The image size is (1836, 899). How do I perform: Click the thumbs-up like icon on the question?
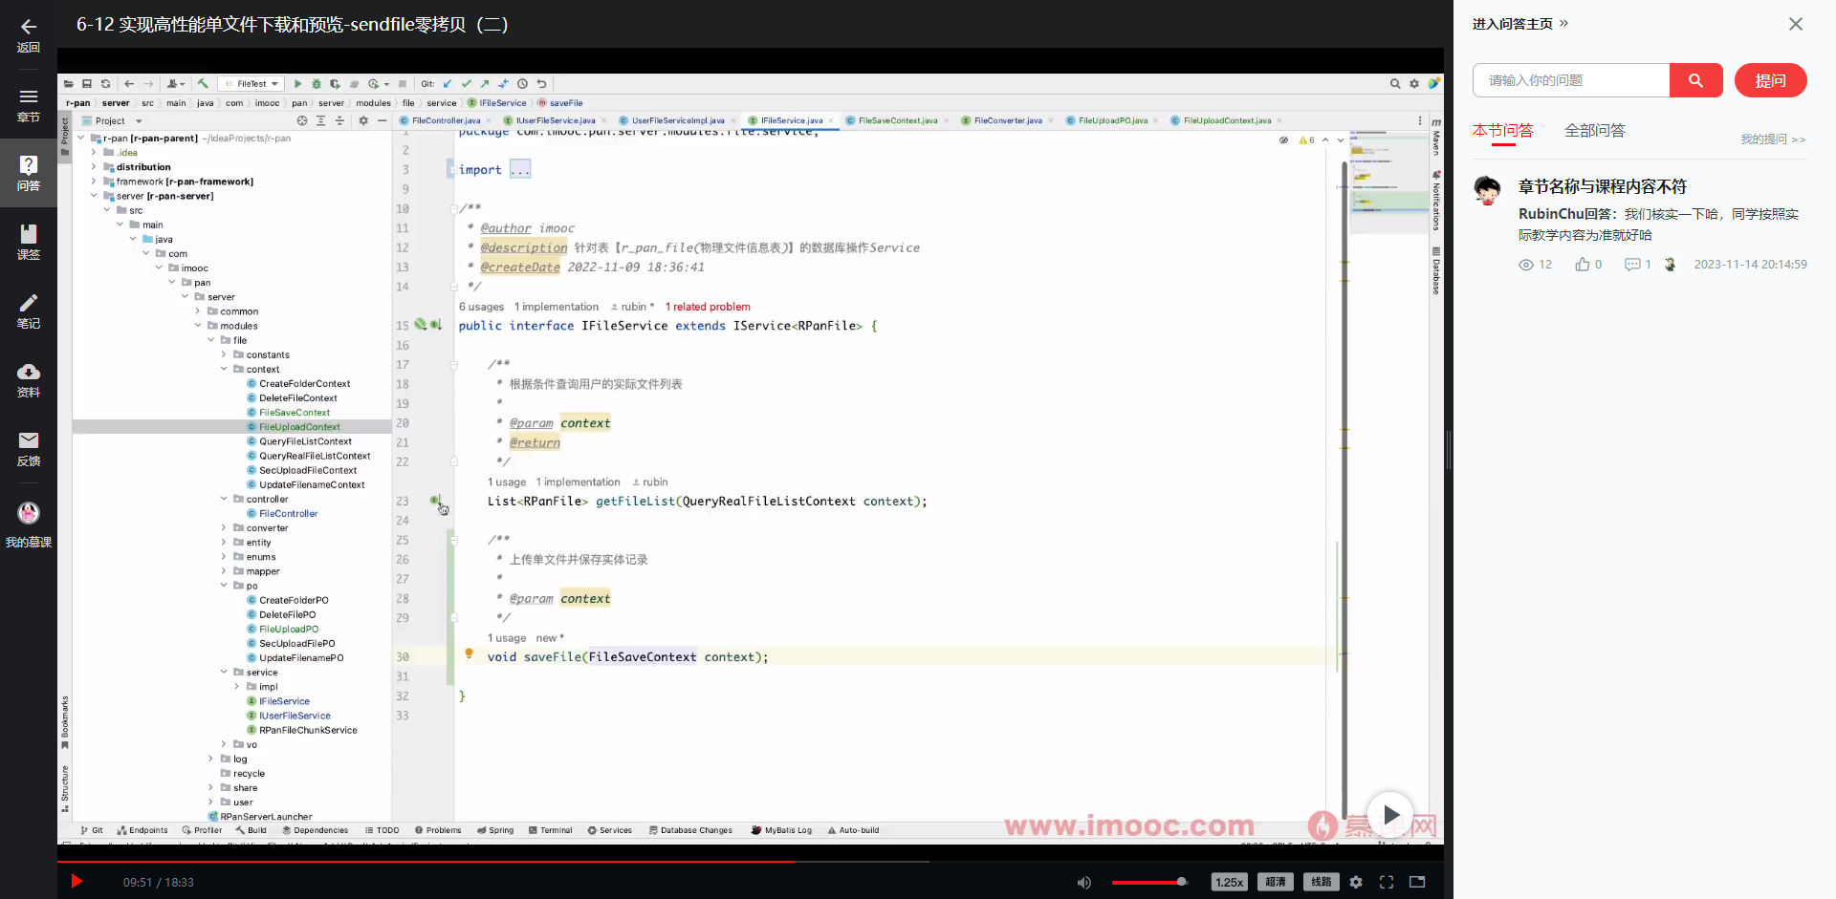tap(1583, 265)
